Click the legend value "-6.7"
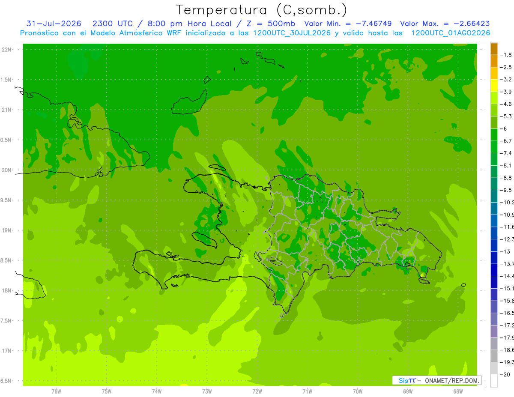The image size is (514, 397). [x=506, y=141]
